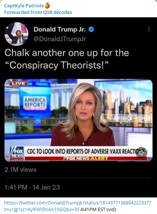Image resolution: width=157 pixels, height=214 pixels.
Task: Click the @DonaldJTrumpJr handle
Action: click(60, 39)
